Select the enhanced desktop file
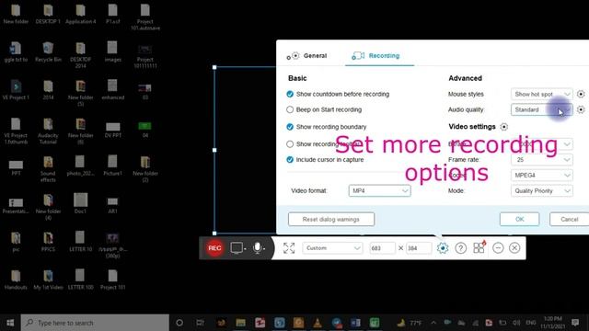 [x=112, y=89]
